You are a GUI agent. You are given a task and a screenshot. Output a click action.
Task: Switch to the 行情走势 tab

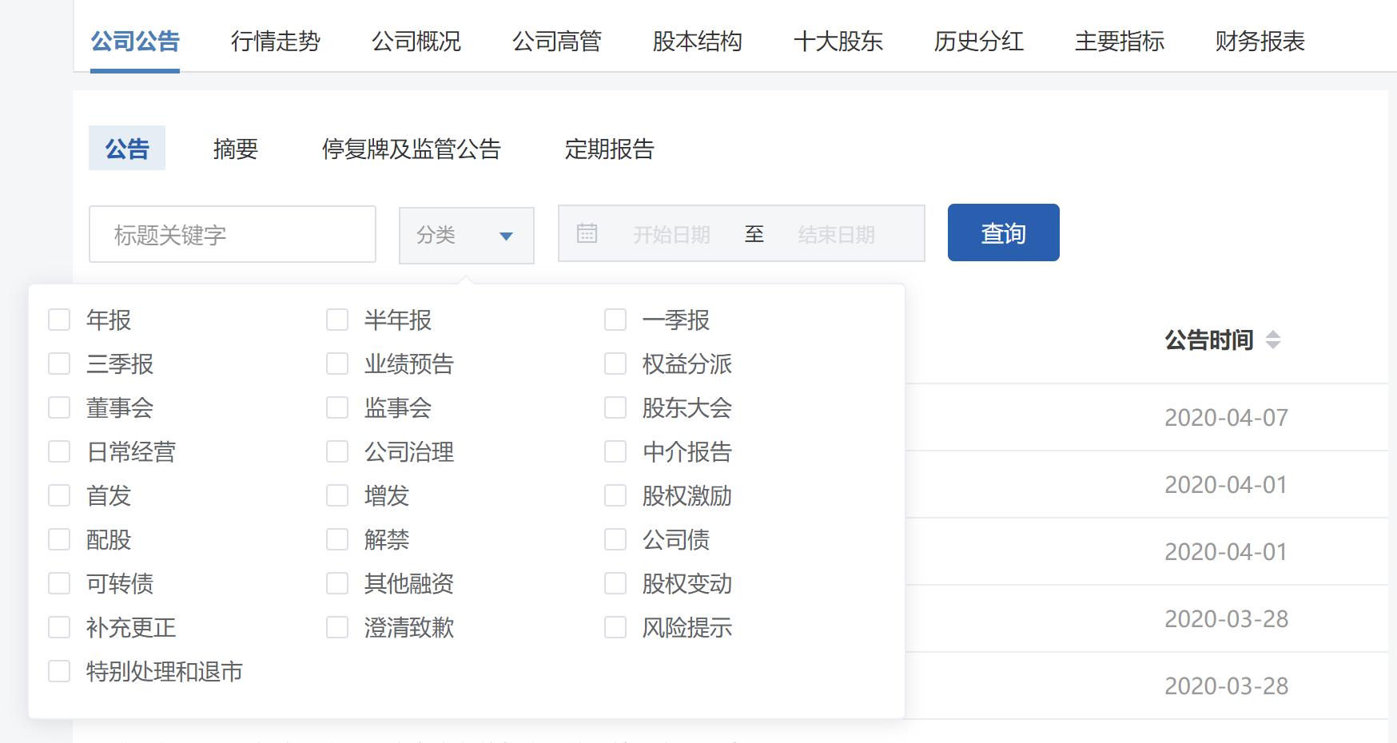[x=276, y=42]
